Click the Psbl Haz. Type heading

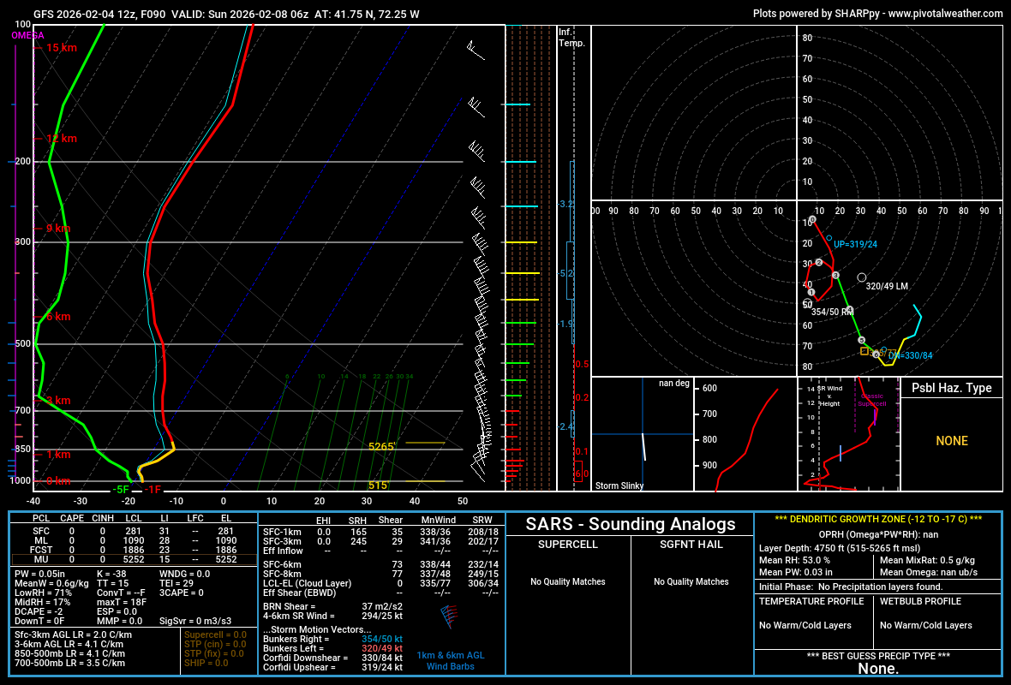951,388
